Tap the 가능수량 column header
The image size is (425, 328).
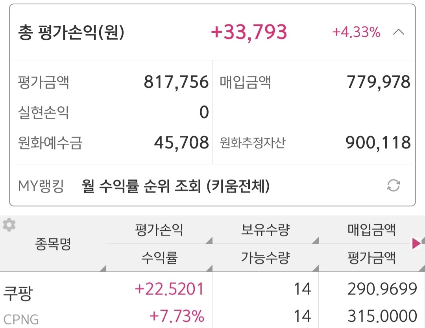click(x=265, y=258)
